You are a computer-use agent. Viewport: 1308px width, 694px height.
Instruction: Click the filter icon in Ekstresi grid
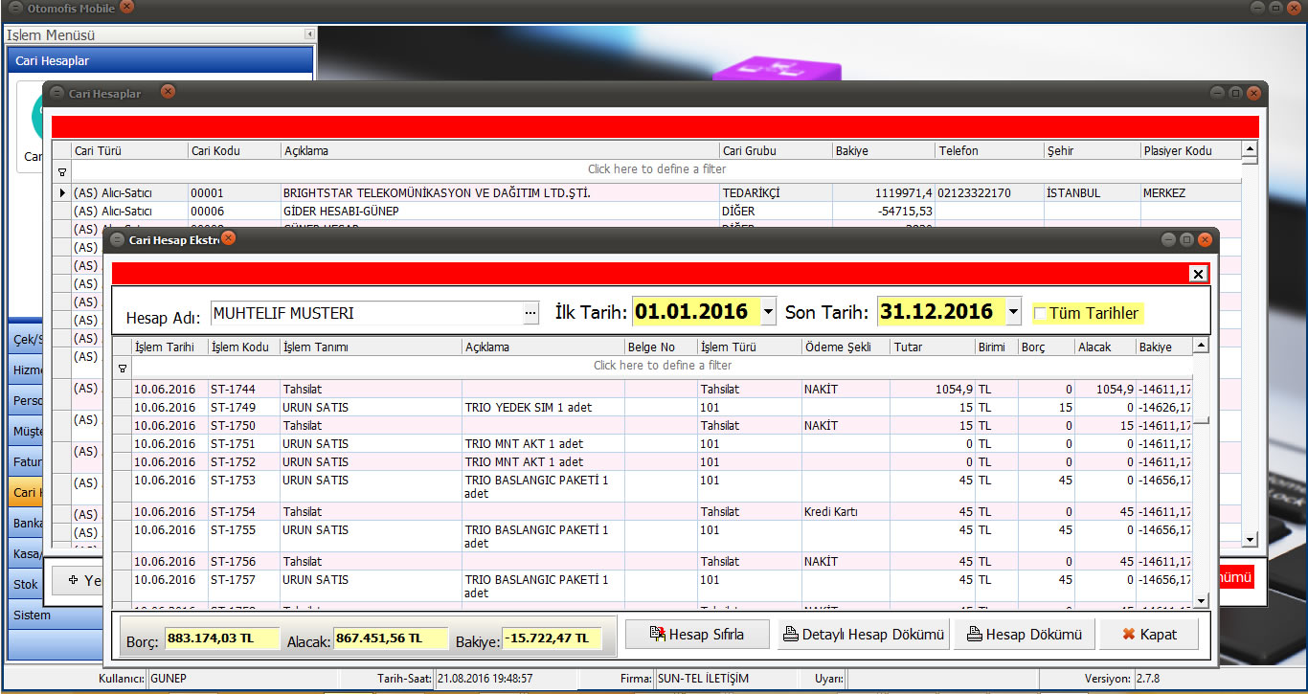[x=122, y=367]
